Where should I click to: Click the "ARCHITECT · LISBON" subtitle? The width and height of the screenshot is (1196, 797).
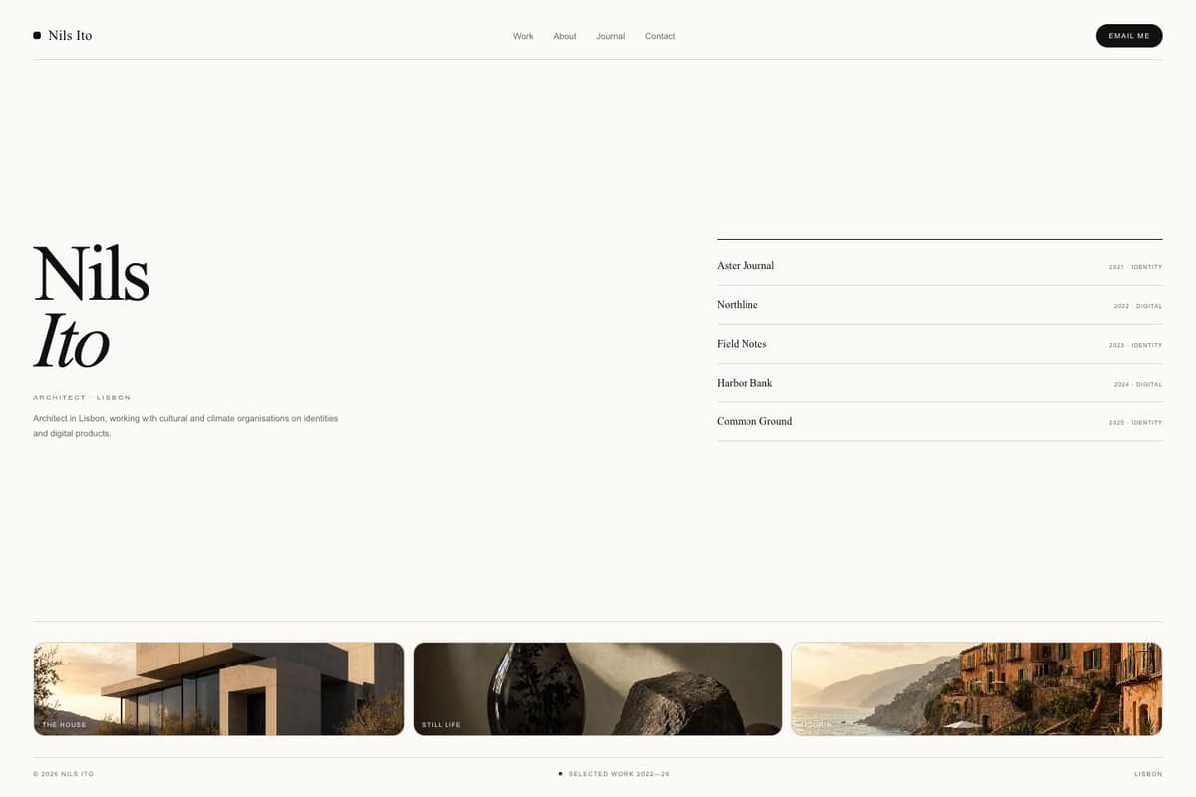point(82,398)
